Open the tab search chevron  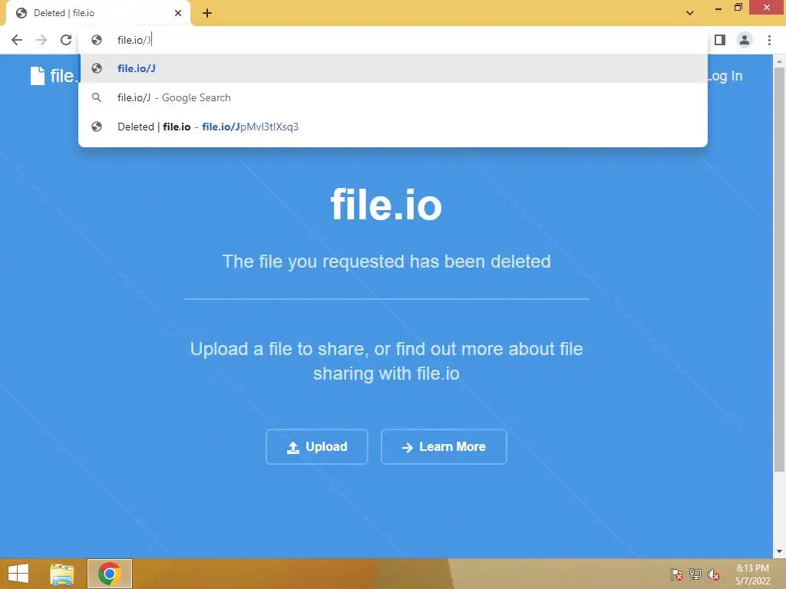[690, 13]
